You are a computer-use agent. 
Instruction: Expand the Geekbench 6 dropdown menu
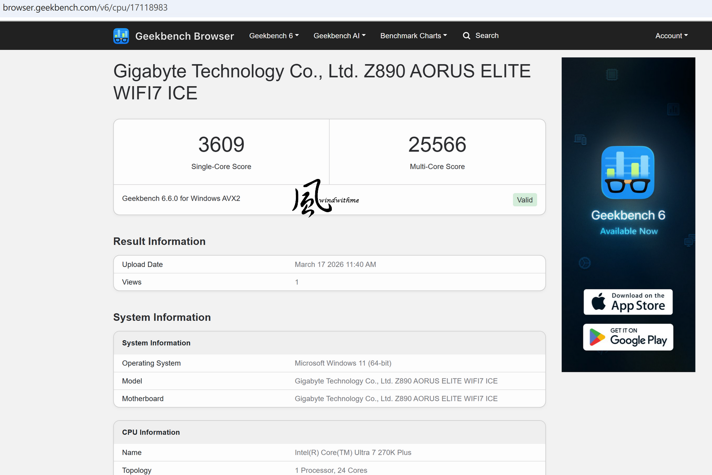[x=274, y=36]
